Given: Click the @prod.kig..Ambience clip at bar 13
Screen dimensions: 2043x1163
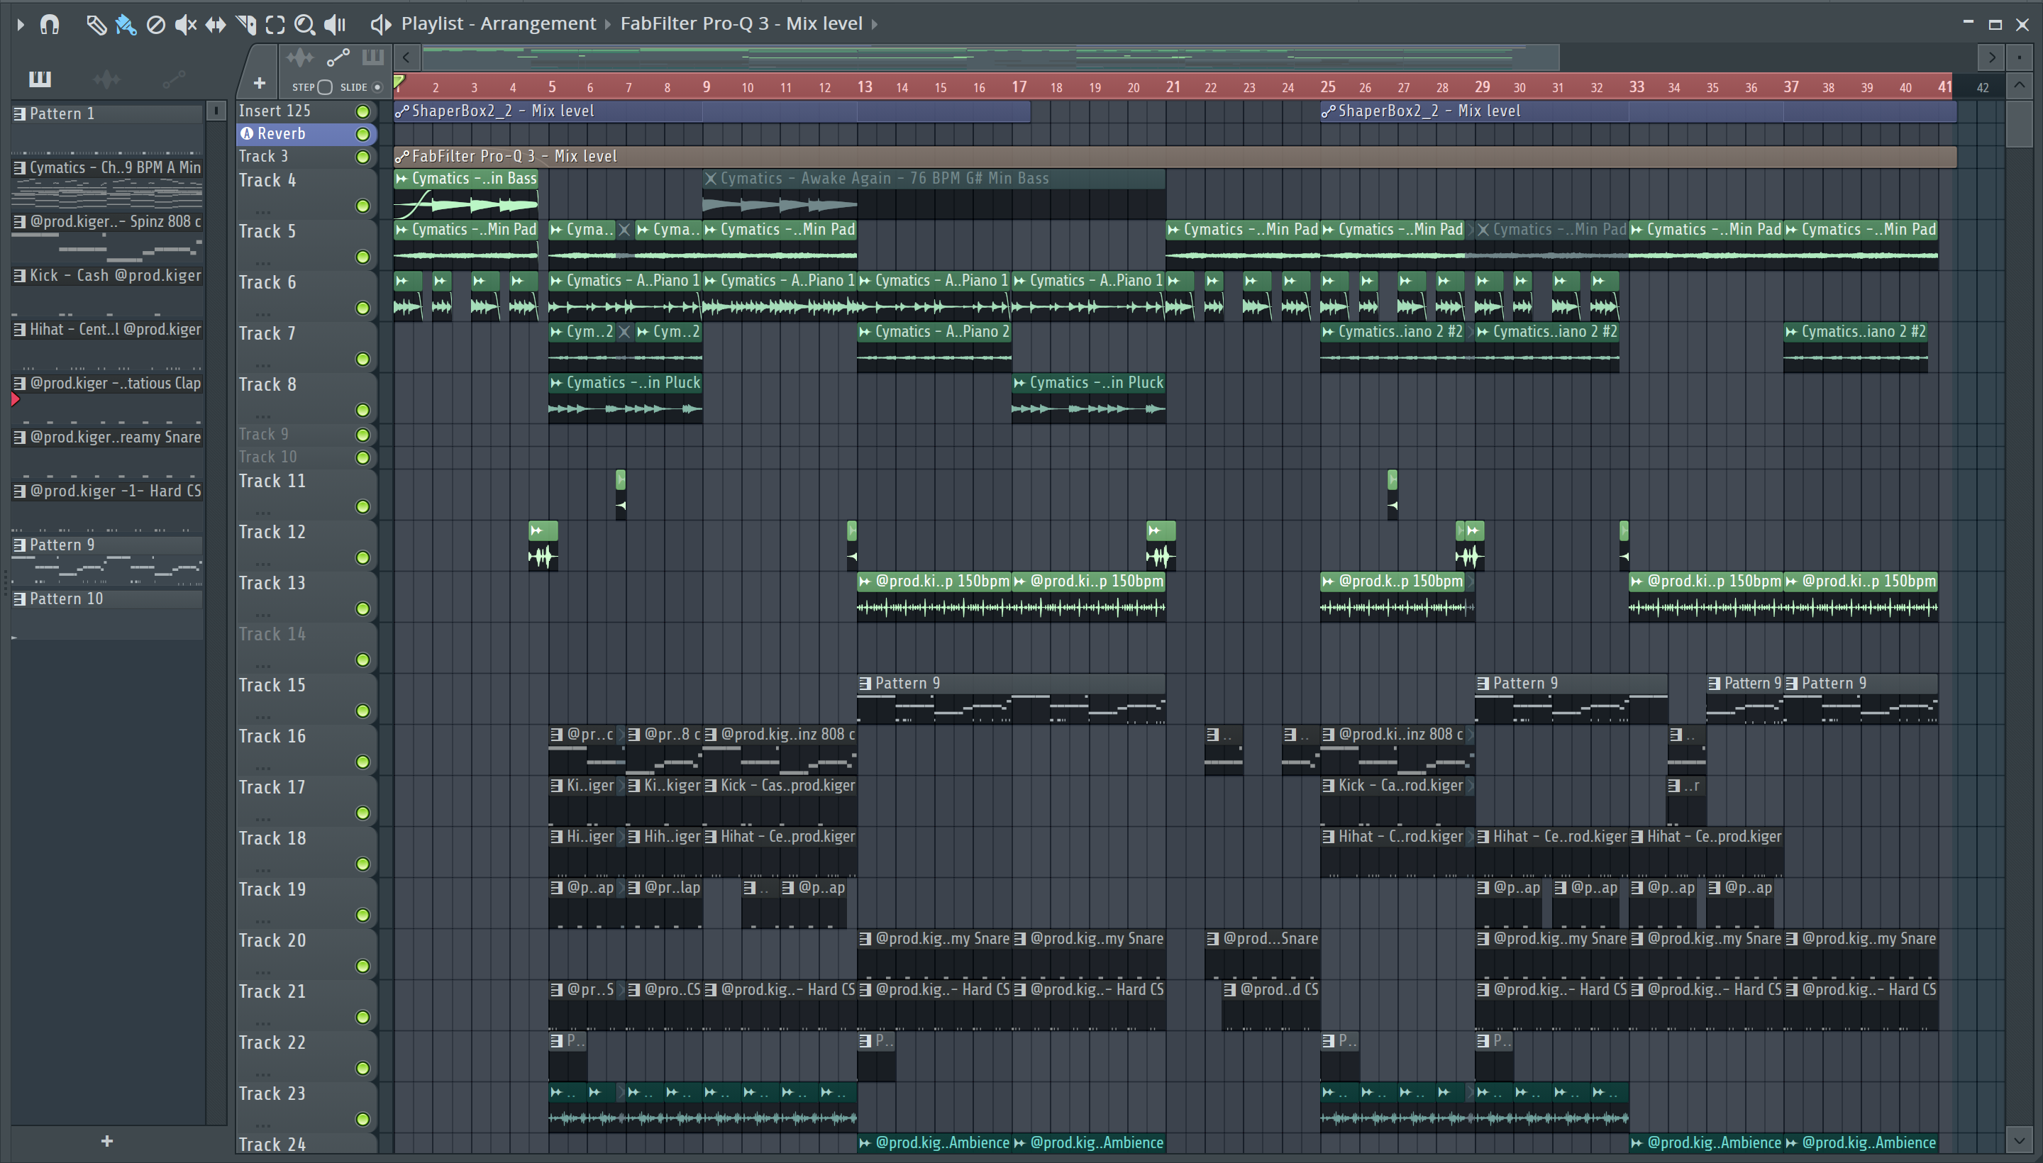Looking at the screenshot, I should (934, 1143).
